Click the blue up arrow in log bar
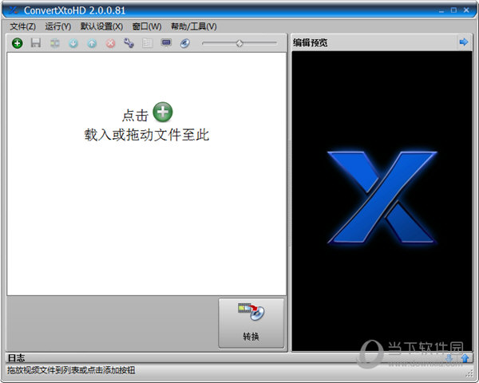479x383 pixels. pos(465,357)
